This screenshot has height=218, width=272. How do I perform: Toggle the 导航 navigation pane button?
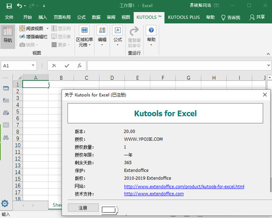pyautogui.click(x=8, y=36)
